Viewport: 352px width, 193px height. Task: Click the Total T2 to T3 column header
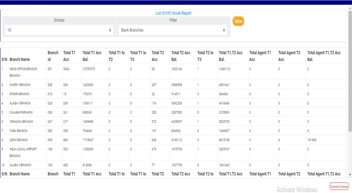click(205, 56)
